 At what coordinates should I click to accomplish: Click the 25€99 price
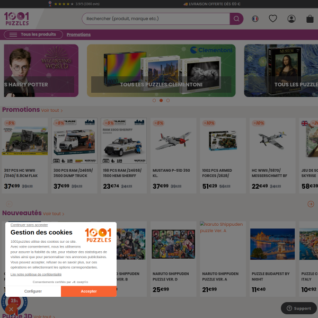(161, 289)
